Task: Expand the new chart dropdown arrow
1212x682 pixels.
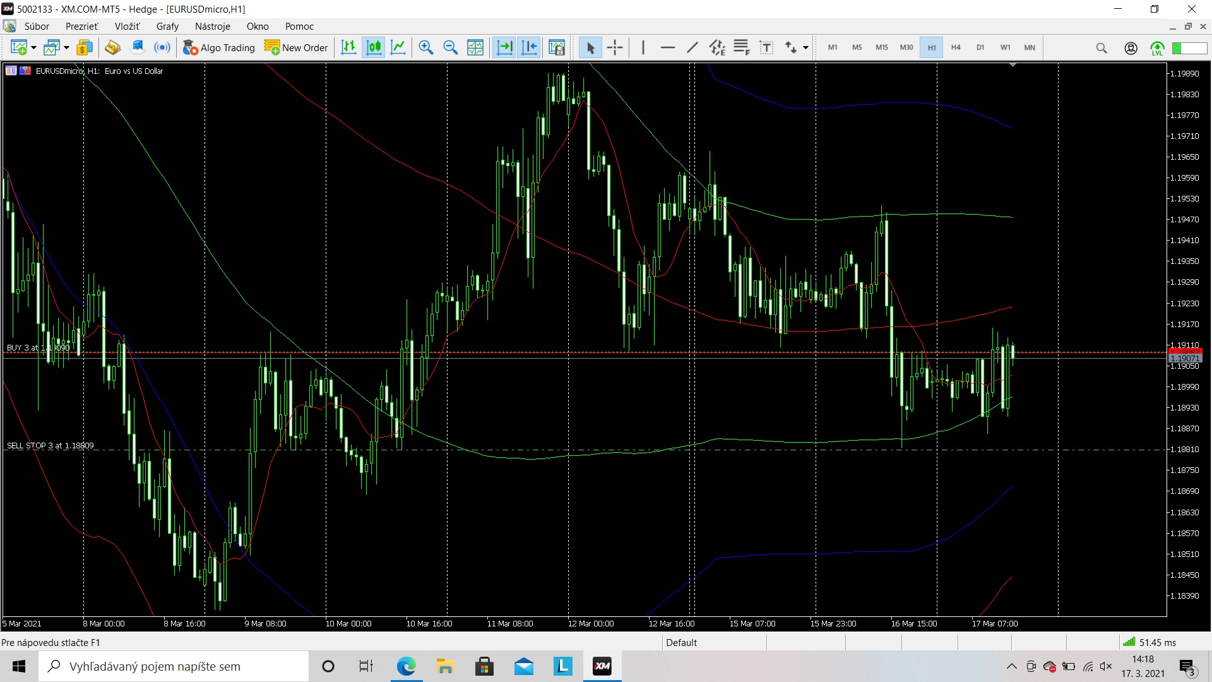Action: pos(33,48)
